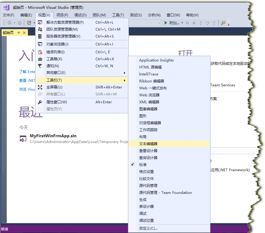Viewport: 265px width, 233px height.
Task: Click the Object Browser menu icon
Action: coord(40,44)
